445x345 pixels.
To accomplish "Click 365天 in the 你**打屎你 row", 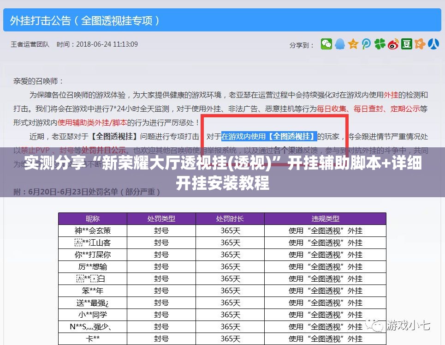I will [230, 254].
